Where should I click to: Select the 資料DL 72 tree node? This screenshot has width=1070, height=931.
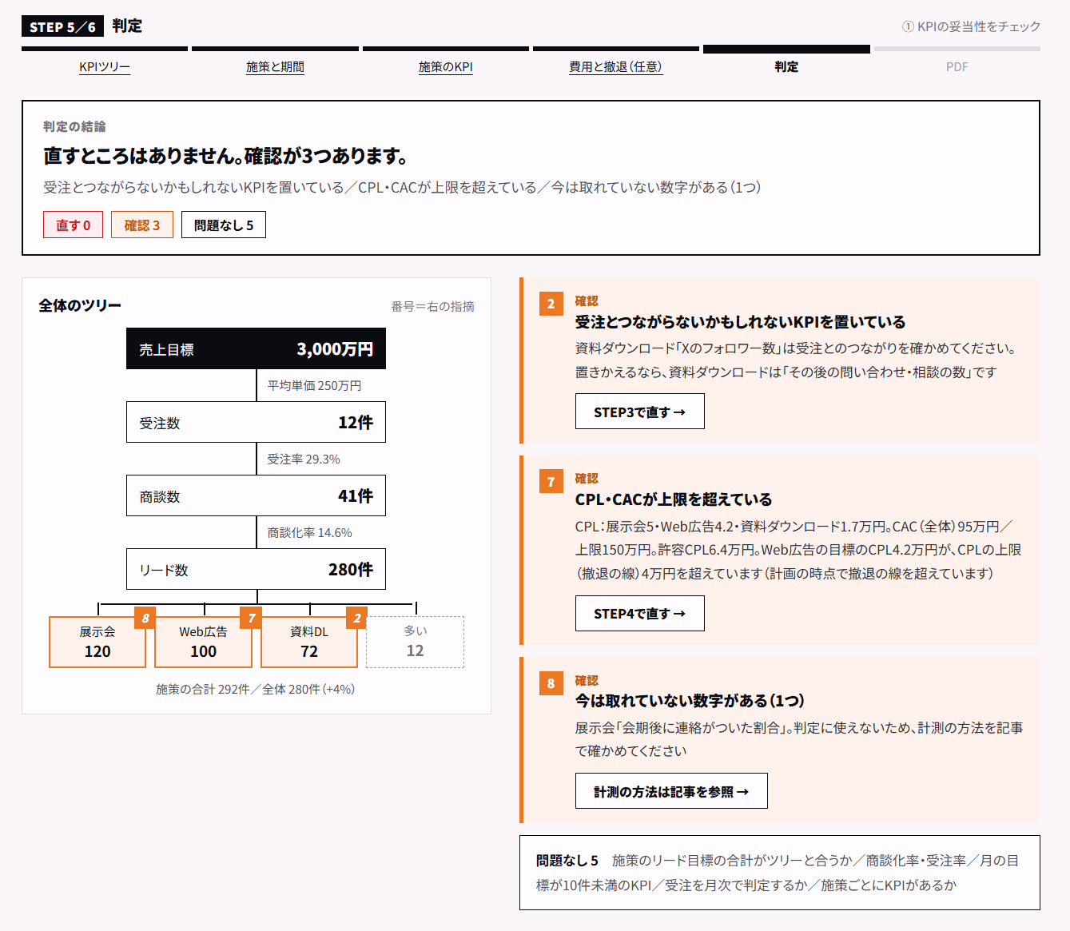click(309, 642)
